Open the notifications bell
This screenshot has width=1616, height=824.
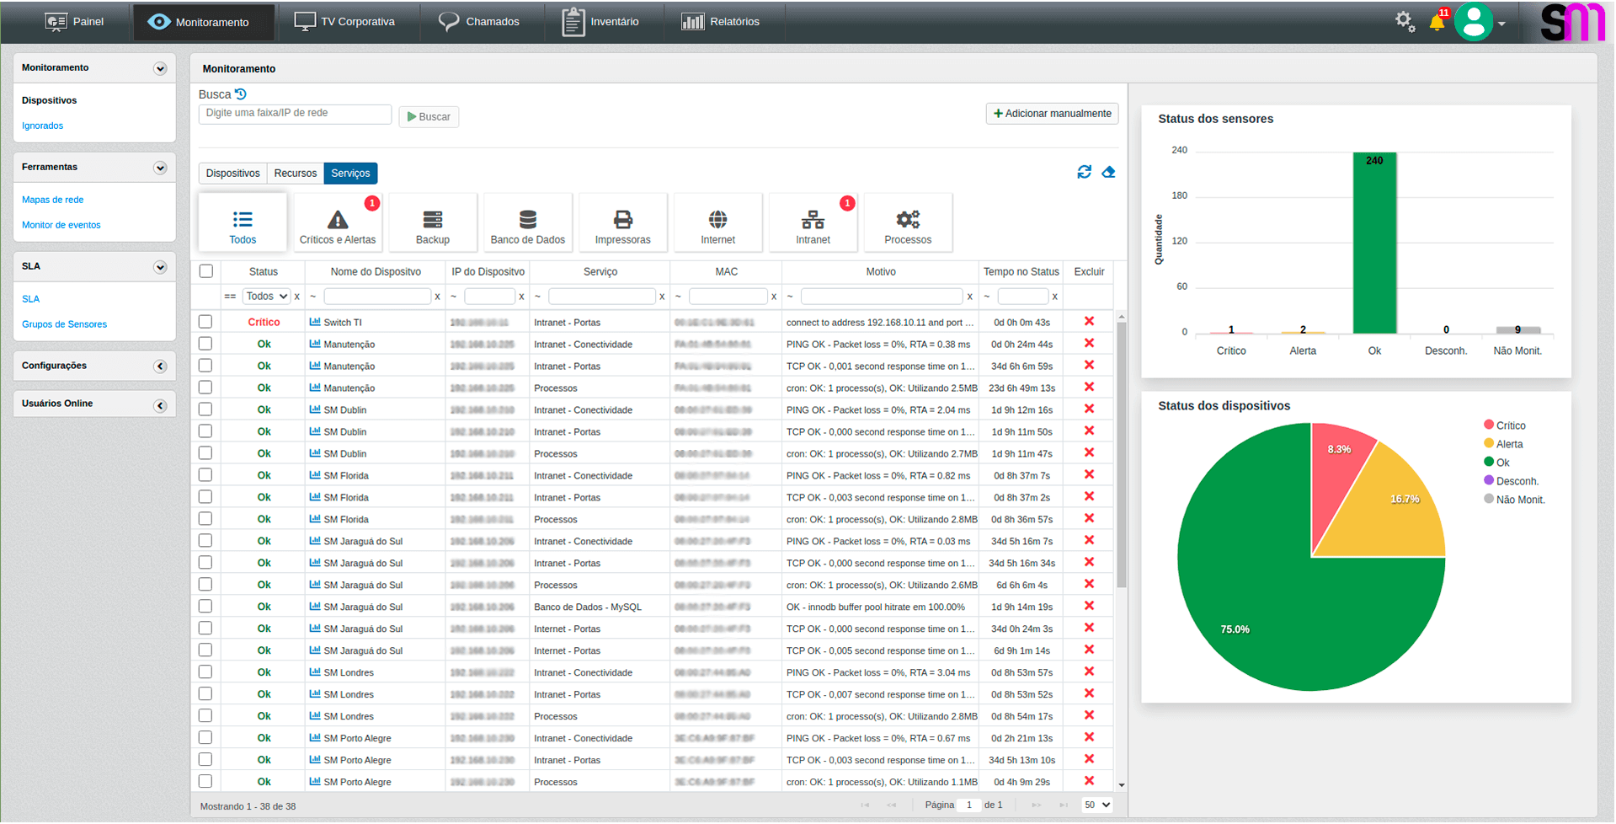click(1437, 22)
